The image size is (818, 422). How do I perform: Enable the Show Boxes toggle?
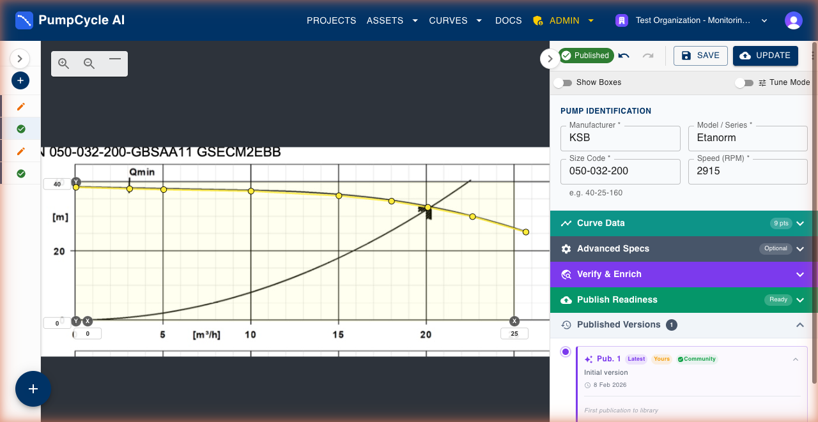[563, 82]
